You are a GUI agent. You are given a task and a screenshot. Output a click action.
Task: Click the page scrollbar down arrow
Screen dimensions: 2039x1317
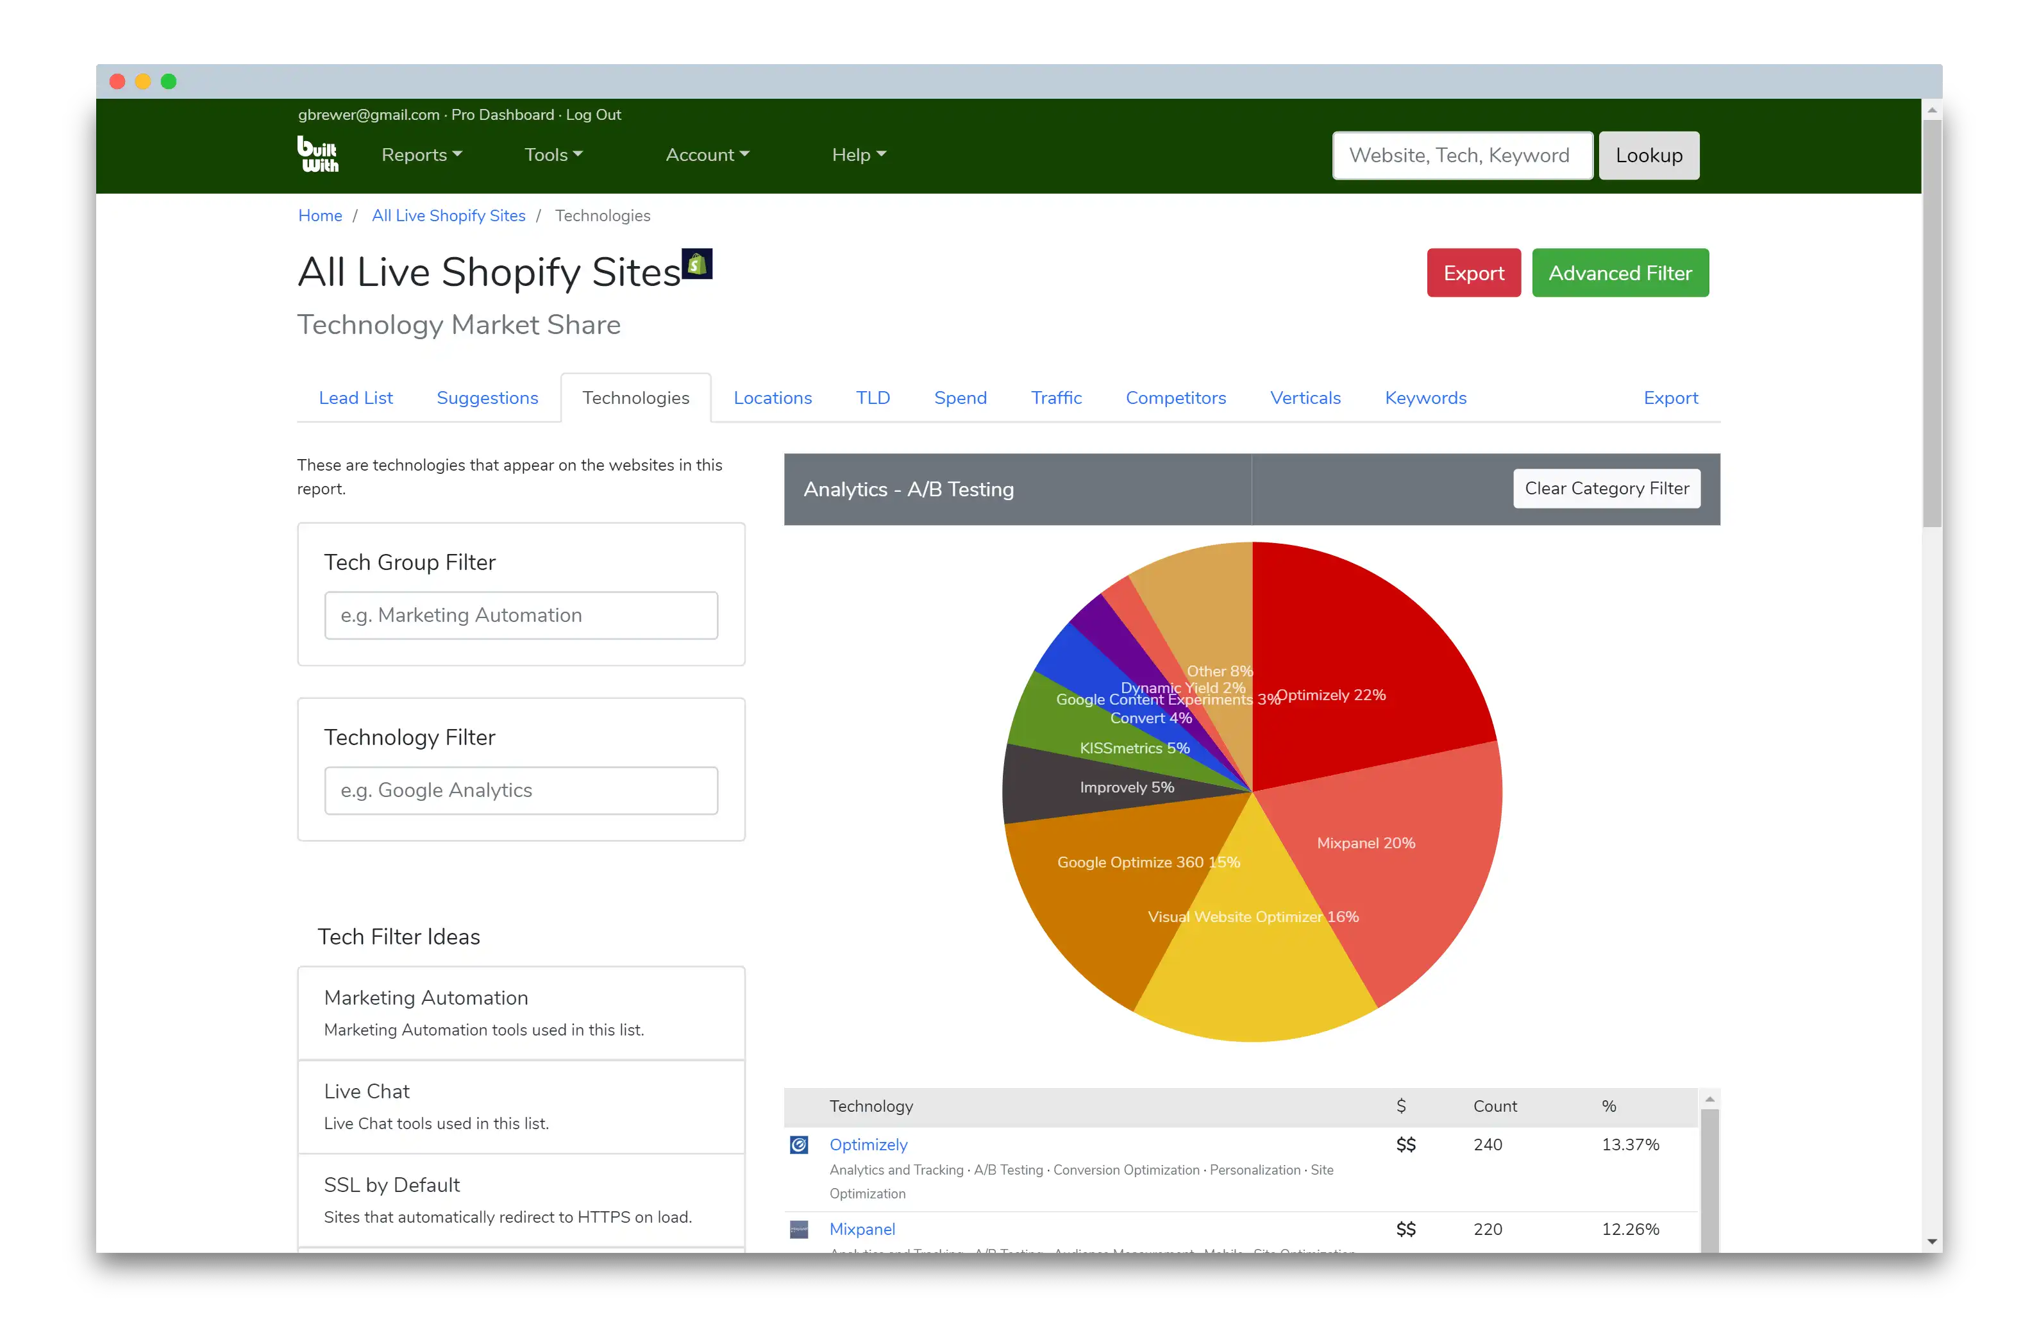pyautogui.click(x=1931, y=1242)
